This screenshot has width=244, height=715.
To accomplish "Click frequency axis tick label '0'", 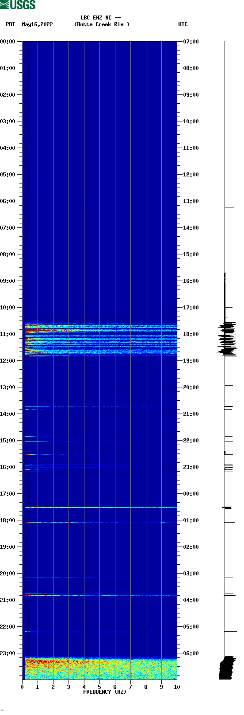I will pos(22,687).
